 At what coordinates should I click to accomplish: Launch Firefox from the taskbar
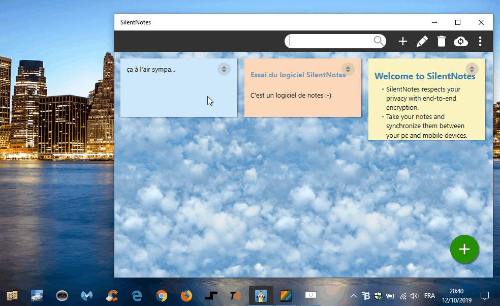click(x=186, y=296)
